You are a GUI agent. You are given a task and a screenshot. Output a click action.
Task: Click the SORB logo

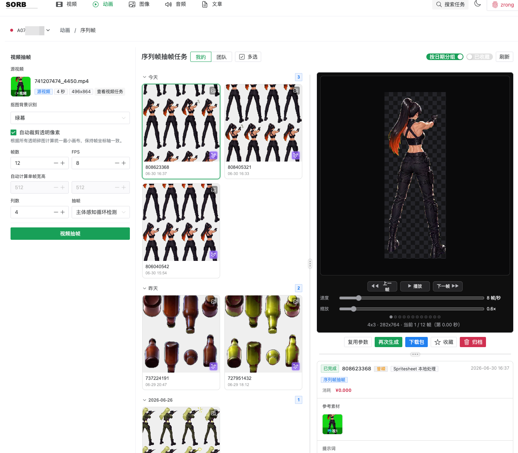pyautogui.click(x=16, y=4)
